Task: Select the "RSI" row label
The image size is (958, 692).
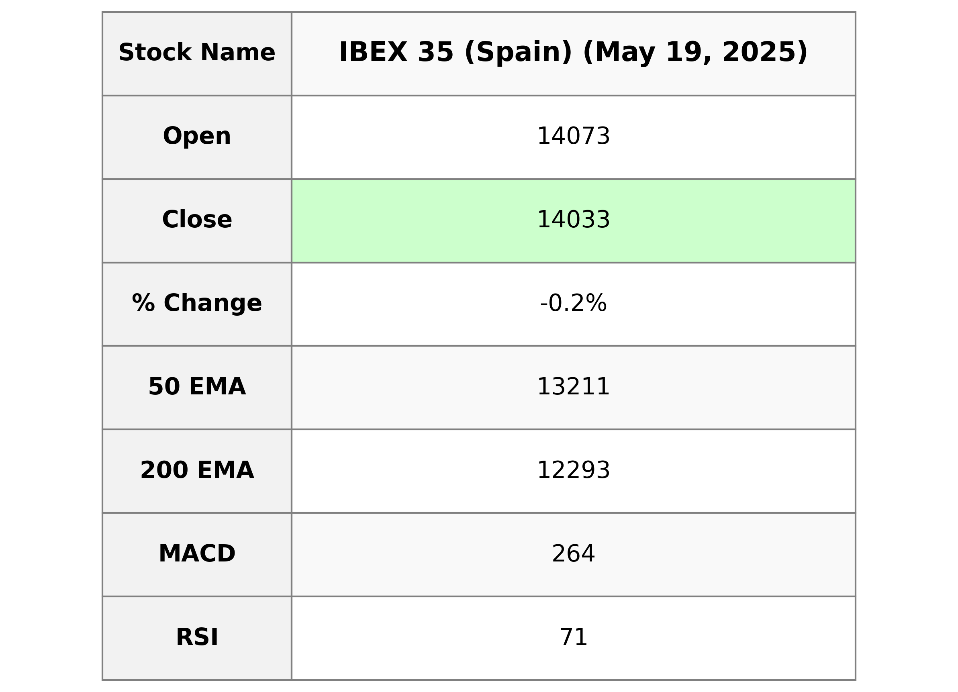Action: pyautogui.click(x=197, y=637)
